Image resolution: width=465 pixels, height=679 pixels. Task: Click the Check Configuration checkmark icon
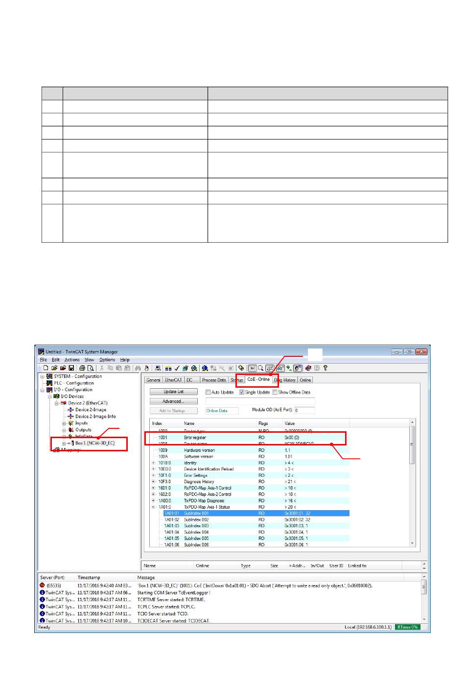(177, 368)
